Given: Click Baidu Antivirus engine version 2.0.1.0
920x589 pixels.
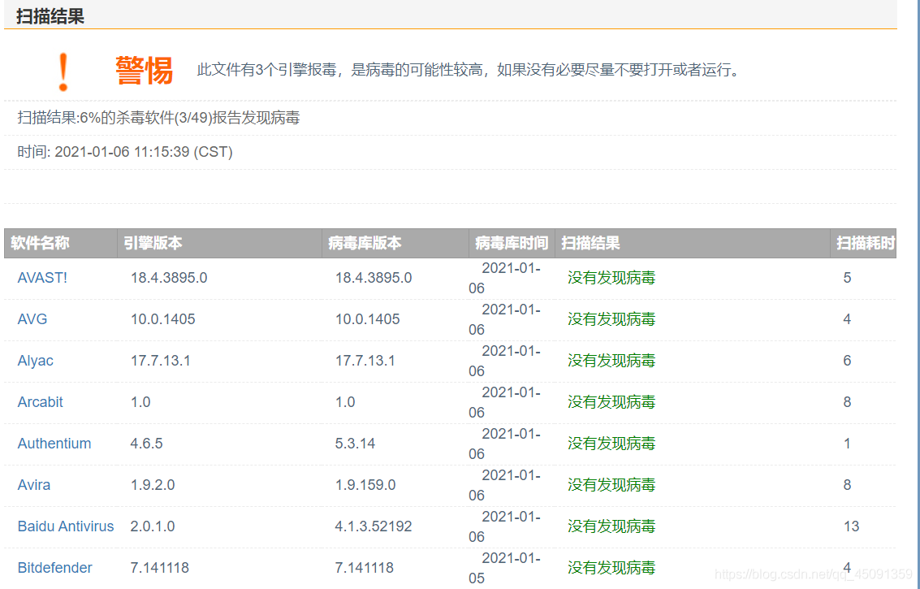Looking at the screenshot, I should (x=153, y=526).
